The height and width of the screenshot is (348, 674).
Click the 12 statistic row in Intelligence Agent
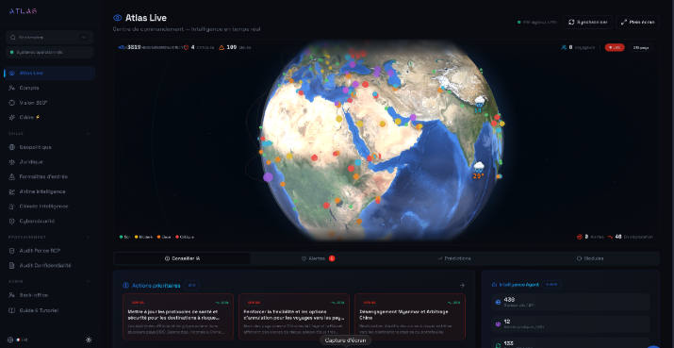(570, 323)
